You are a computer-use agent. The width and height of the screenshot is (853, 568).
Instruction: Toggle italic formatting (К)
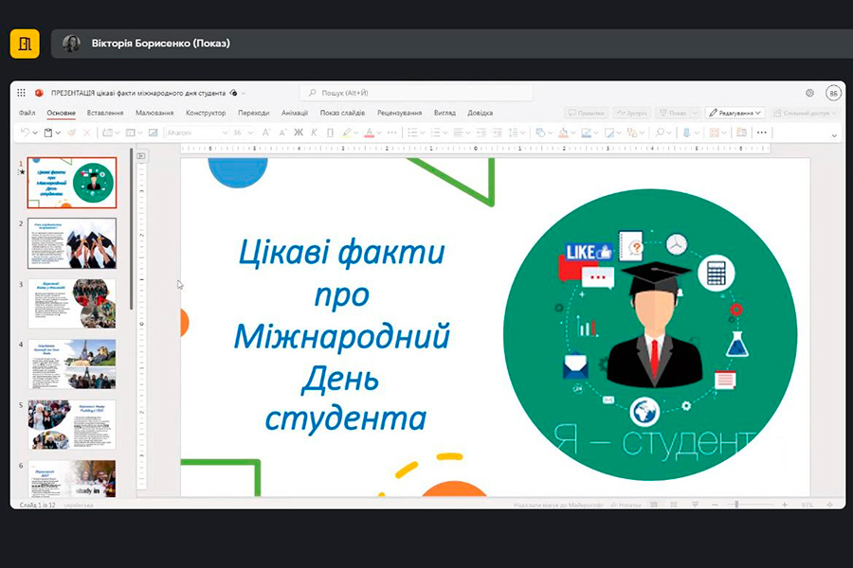(314, 133)
